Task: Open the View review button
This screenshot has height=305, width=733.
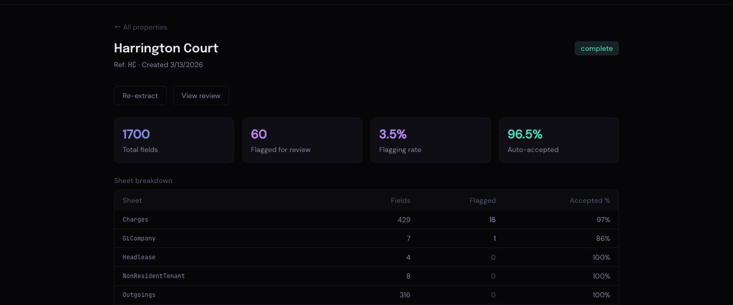Action: (201, 96)
